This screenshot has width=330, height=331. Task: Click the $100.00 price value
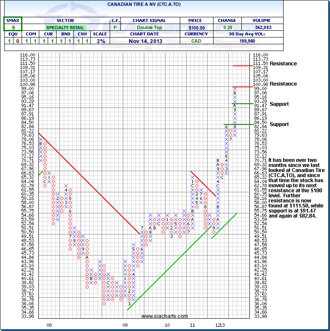click(197, 27)
